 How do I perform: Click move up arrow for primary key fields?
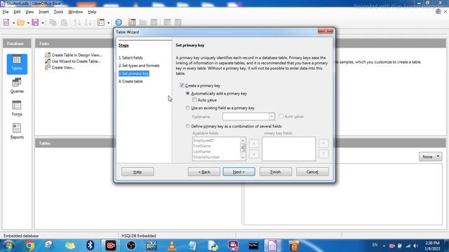(323, 143)
